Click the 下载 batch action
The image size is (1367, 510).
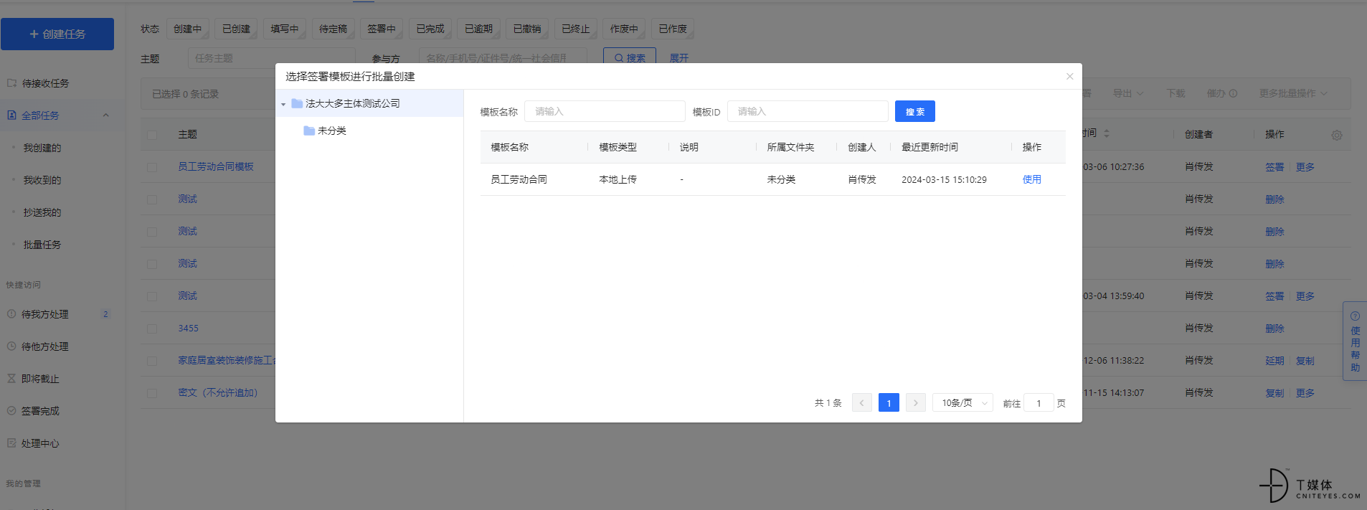(1176, 93)
